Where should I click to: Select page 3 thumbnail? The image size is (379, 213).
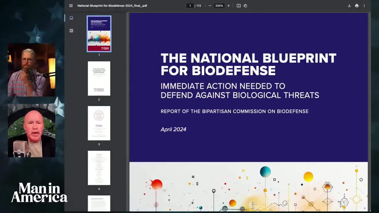(x=99, y=123)
